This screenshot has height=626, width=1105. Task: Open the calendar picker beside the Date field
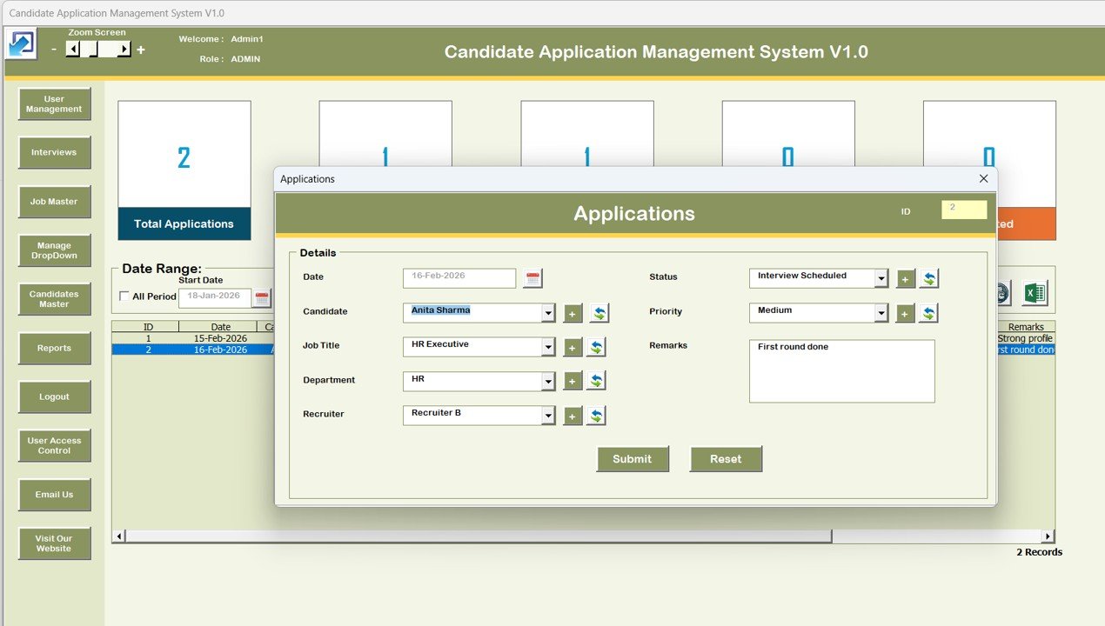(533, 278)
